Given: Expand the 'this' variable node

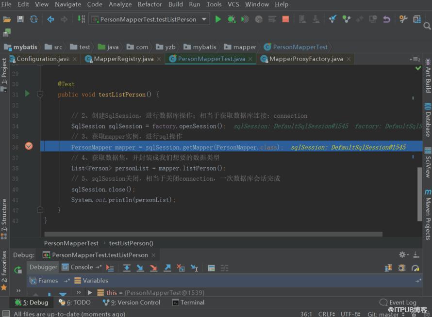Looking at the screenshot, I should click(x=89, y=292).
